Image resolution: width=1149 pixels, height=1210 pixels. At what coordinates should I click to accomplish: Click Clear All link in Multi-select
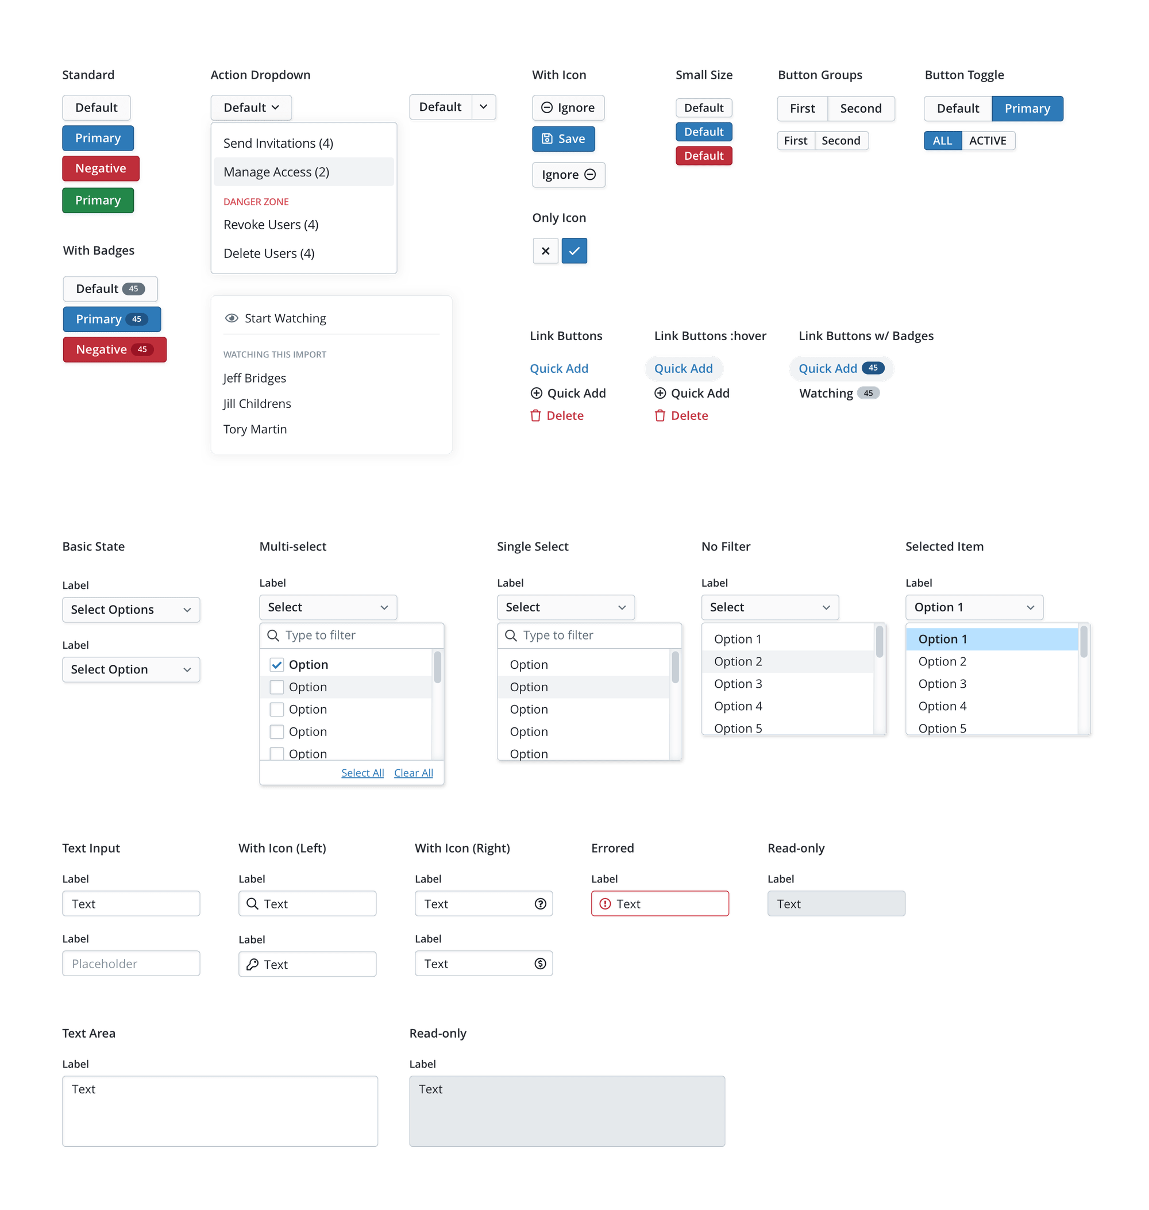coord(412,772)
